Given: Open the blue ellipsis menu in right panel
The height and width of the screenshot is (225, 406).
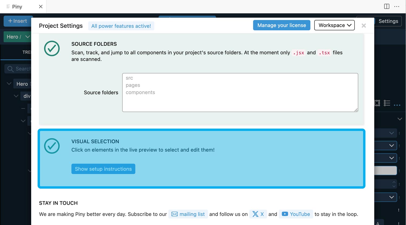Looking at the screenshot, I should click(x=397, y=105).
